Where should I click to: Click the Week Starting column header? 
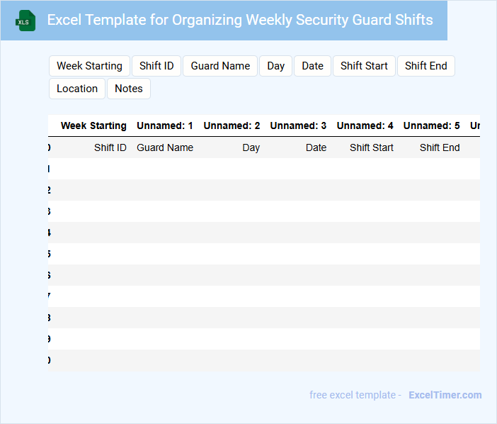[x=93, y=125]
